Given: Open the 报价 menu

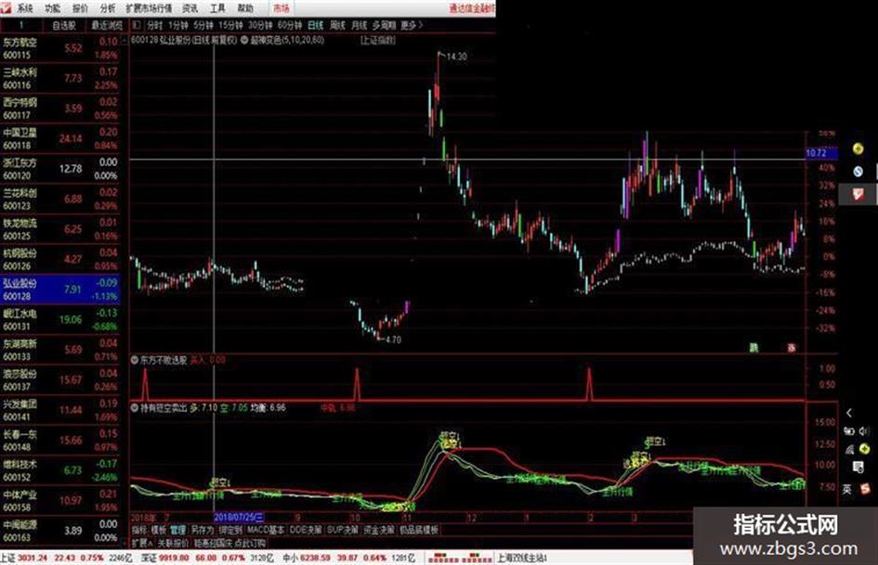Looking at the screenshot, I should [x=80, y=8].
